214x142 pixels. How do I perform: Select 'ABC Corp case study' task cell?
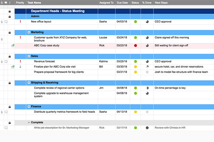tap(62, 46)
